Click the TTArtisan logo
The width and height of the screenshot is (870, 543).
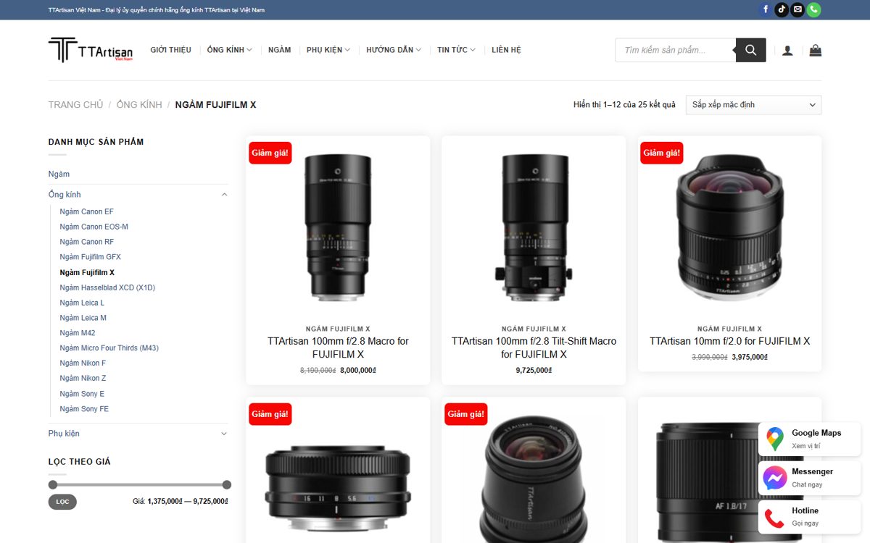click(x=91, y=50)
